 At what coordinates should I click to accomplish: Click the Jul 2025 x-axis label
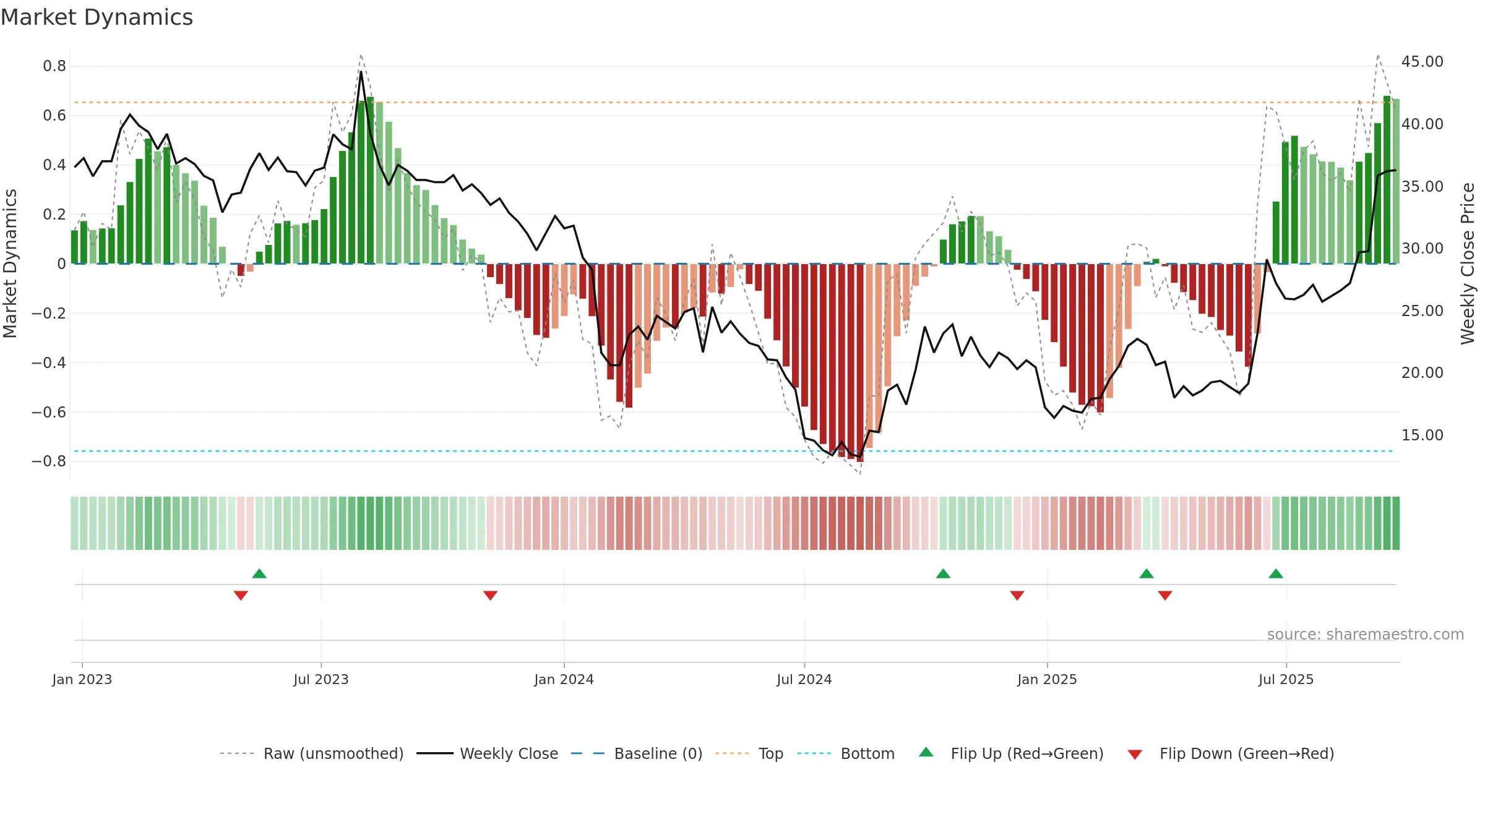[x=1286, y=679]
